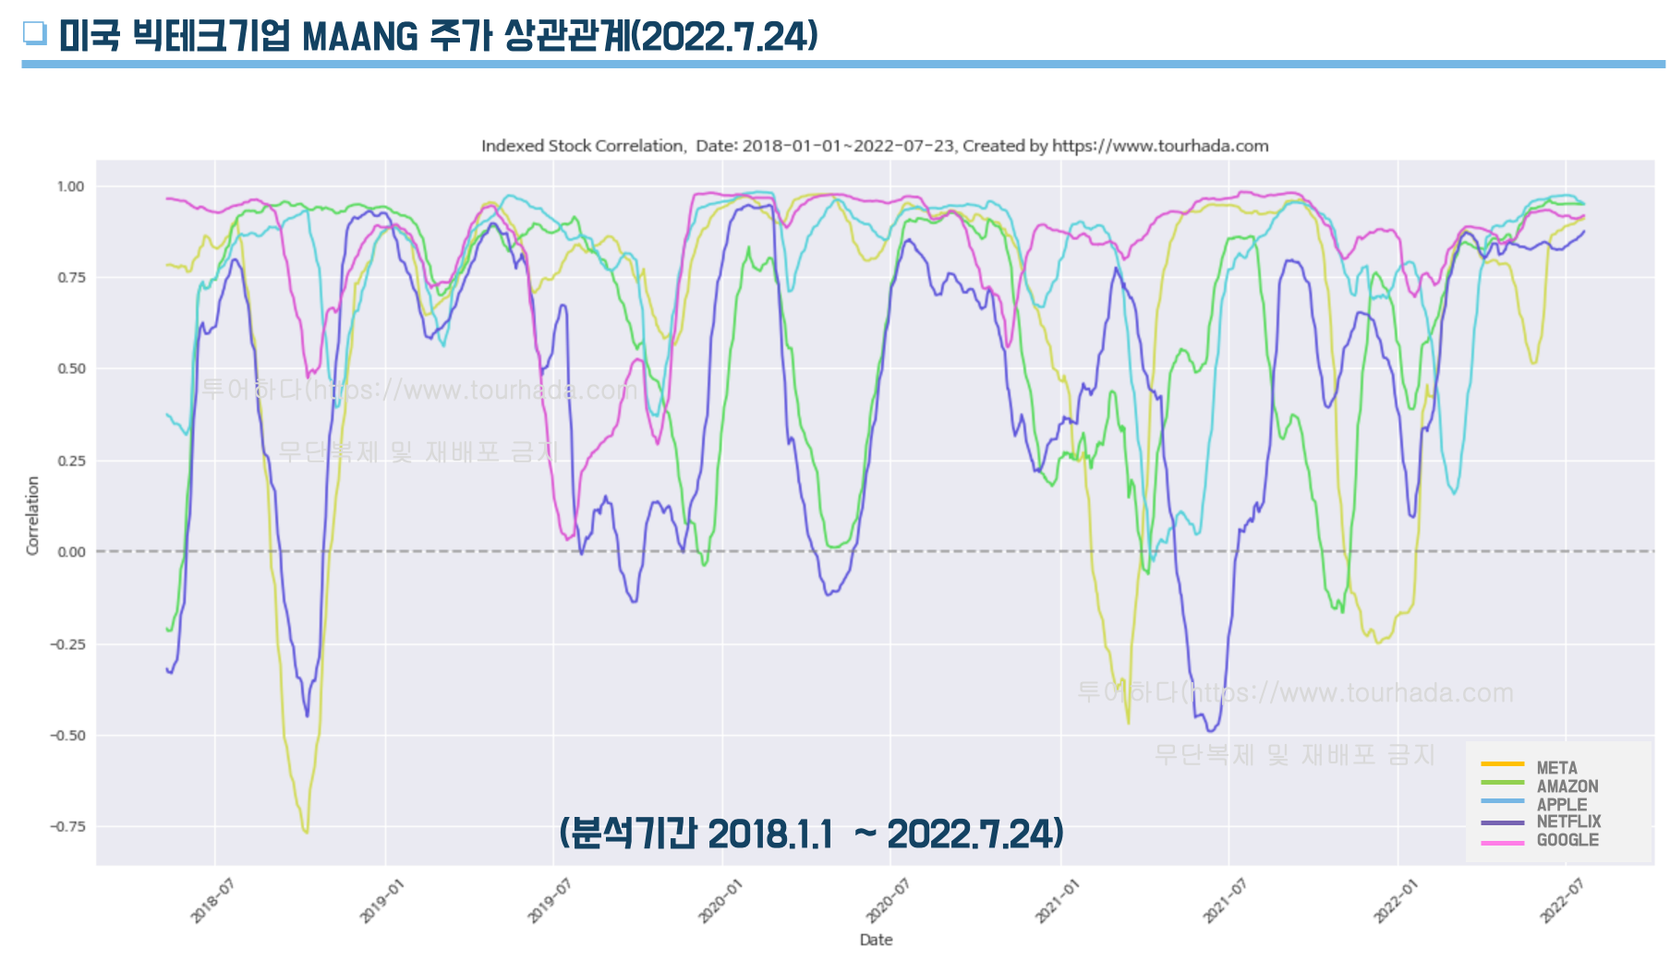1670x960 pixels.
Task: Click the 'Date' x-axis label
Action: click(876, 940)
